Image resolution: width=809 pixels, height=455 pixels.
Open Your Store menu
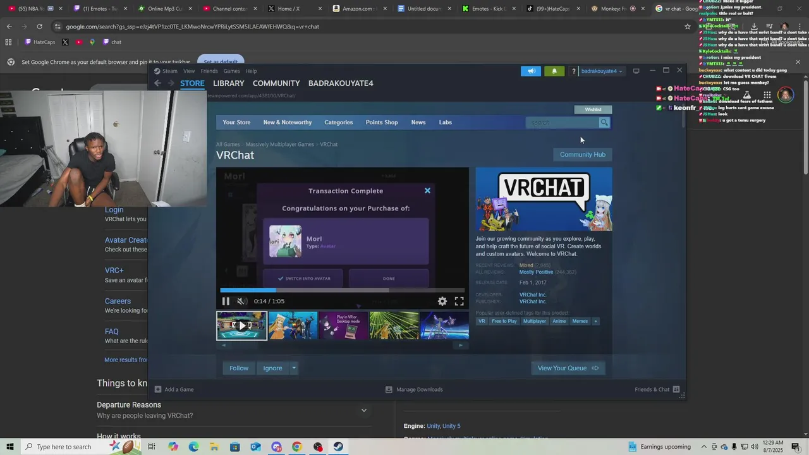click(x=236, y=123)
